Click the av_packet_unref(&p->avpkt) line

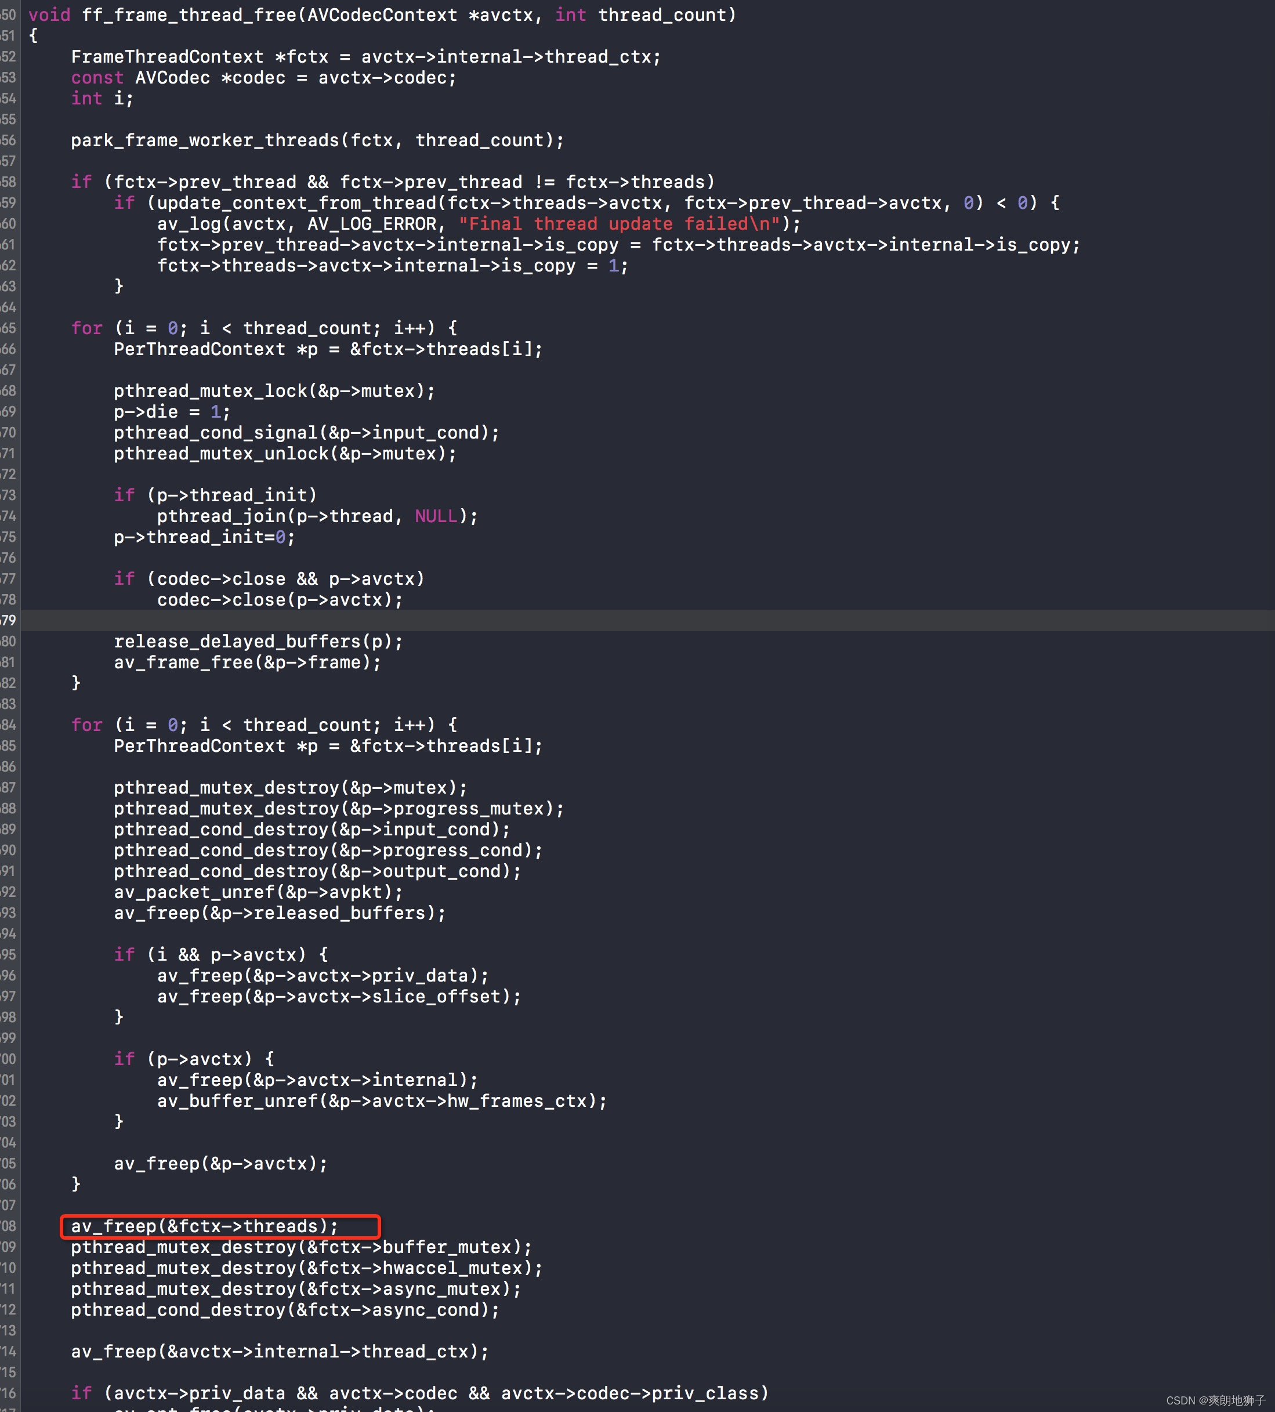click(258, 892)
